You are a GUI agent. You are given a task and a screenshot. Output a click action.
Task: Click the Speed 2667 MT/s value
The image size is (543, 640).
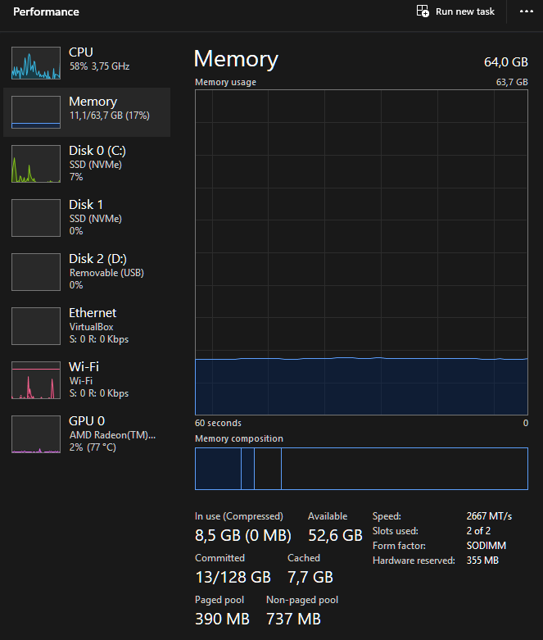click(489, 516)
